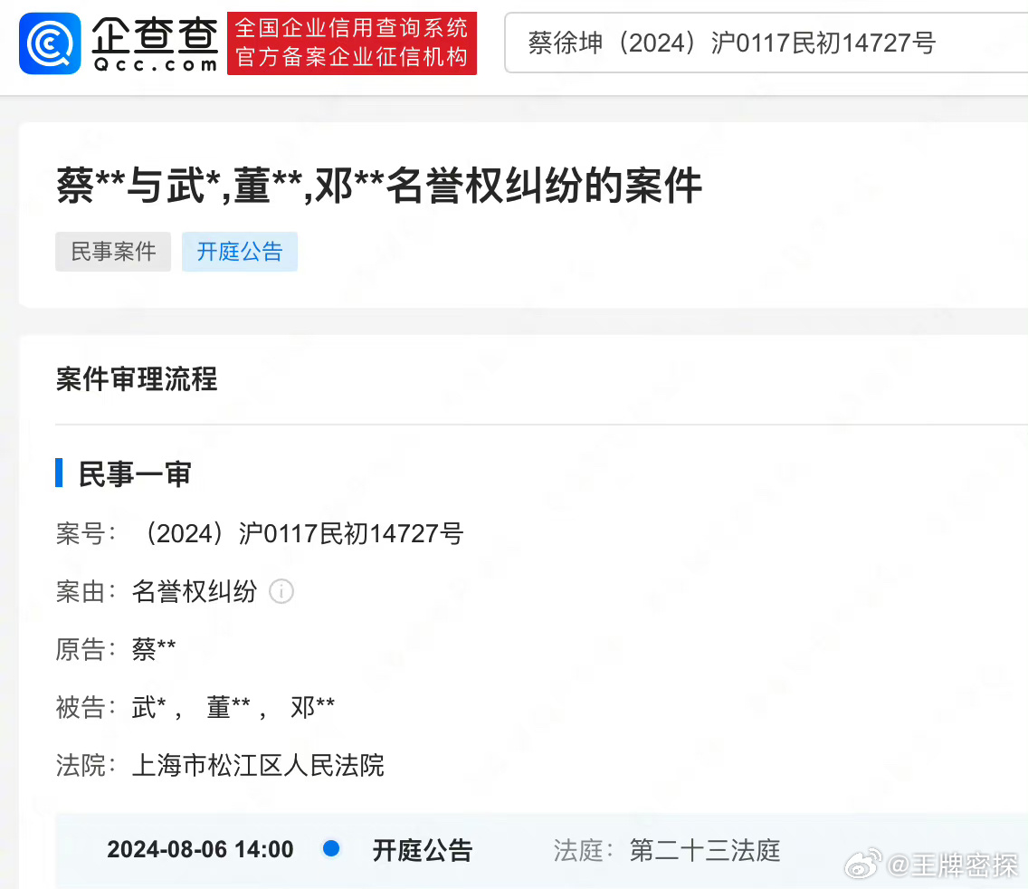
Task: Click the defendant 邓**
Action: pos(313,707)
